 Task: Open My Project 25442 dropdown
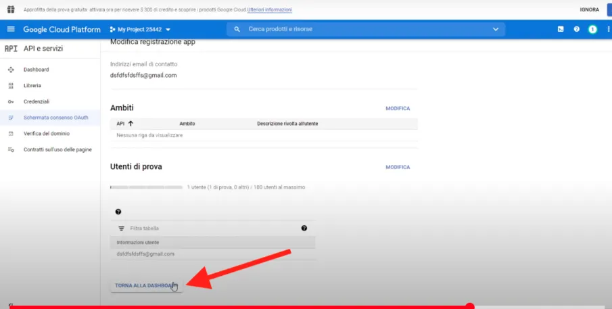tap(140, 29)
